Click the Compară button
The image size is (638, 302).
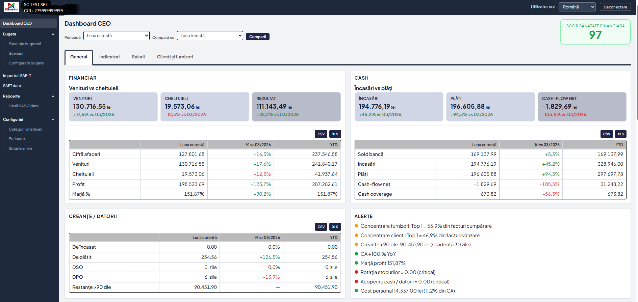pyautogui.click(x=258, y=37)
